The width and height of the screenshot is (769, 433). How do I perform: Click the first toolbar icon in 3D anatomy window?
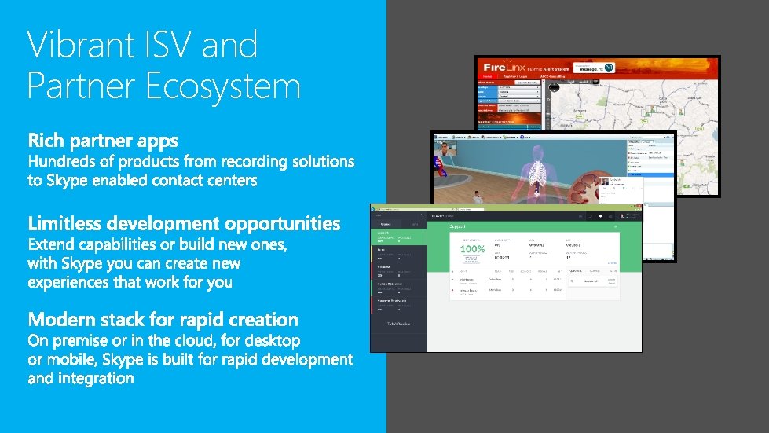(x=435, y=137)
